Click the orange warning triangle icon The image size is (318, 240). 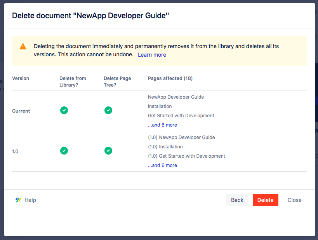tap(23, 47)
